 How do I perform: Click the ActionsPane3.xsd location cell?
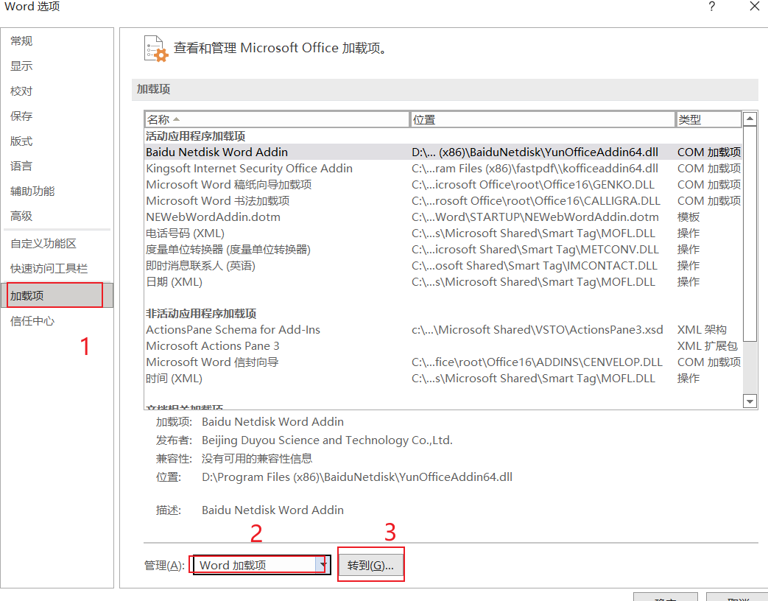click(x=538, y=329)
